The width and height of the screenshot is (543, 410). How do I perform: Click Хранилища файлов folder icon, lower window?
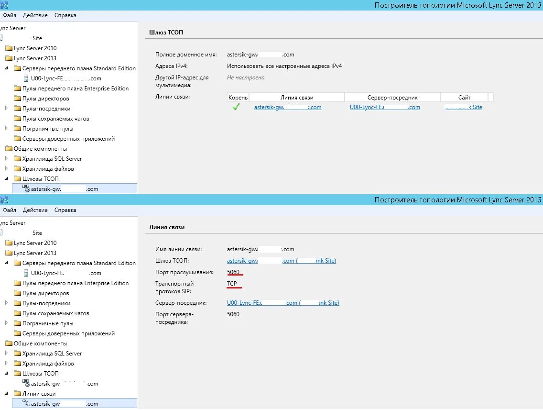(17, 364)
